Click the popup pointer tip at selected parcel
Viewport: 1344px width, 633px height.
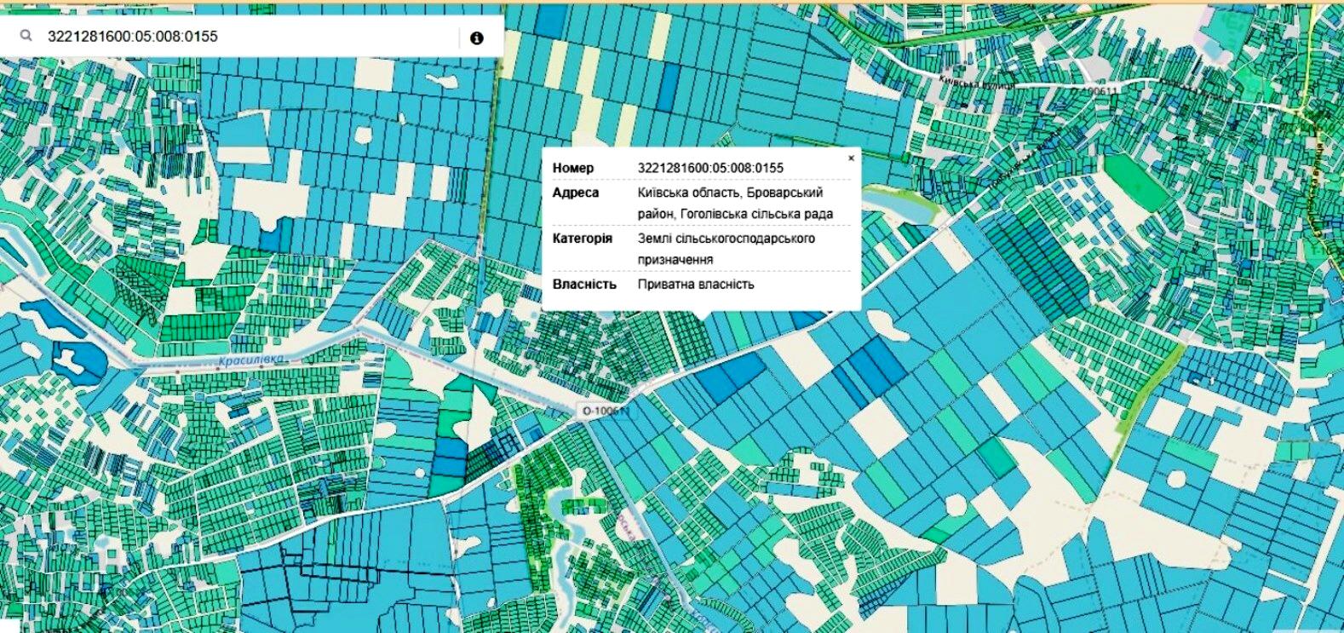coord(701,318)
